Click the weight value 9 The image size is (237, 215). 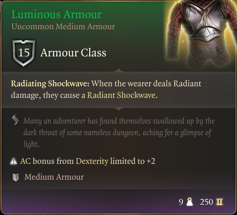(181, 202)
